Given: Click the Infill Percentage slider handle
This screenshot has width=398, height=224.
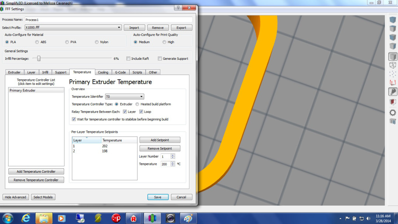Looking at the screenshot, I should [x=39, y=58].
